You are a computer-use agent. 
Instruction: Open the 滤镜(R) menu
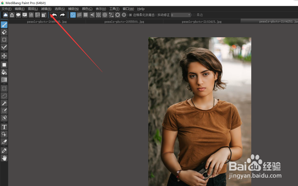click(46, 9)
